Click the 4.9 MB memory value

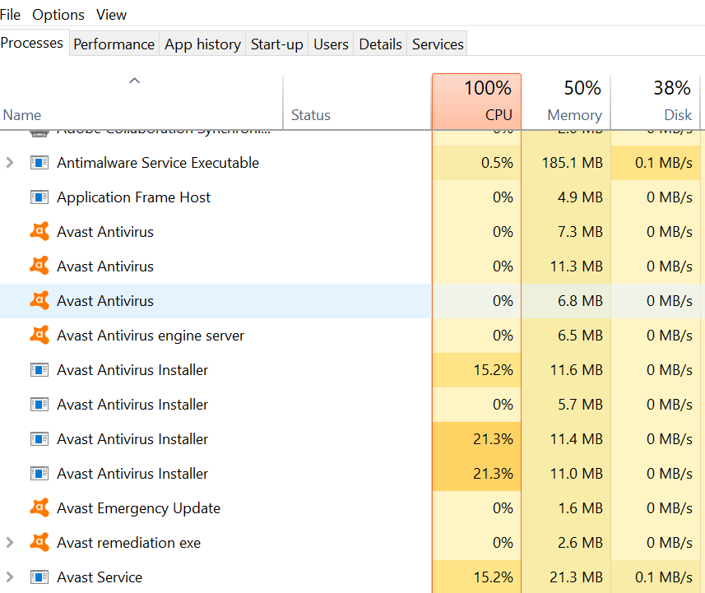[580, 197]
